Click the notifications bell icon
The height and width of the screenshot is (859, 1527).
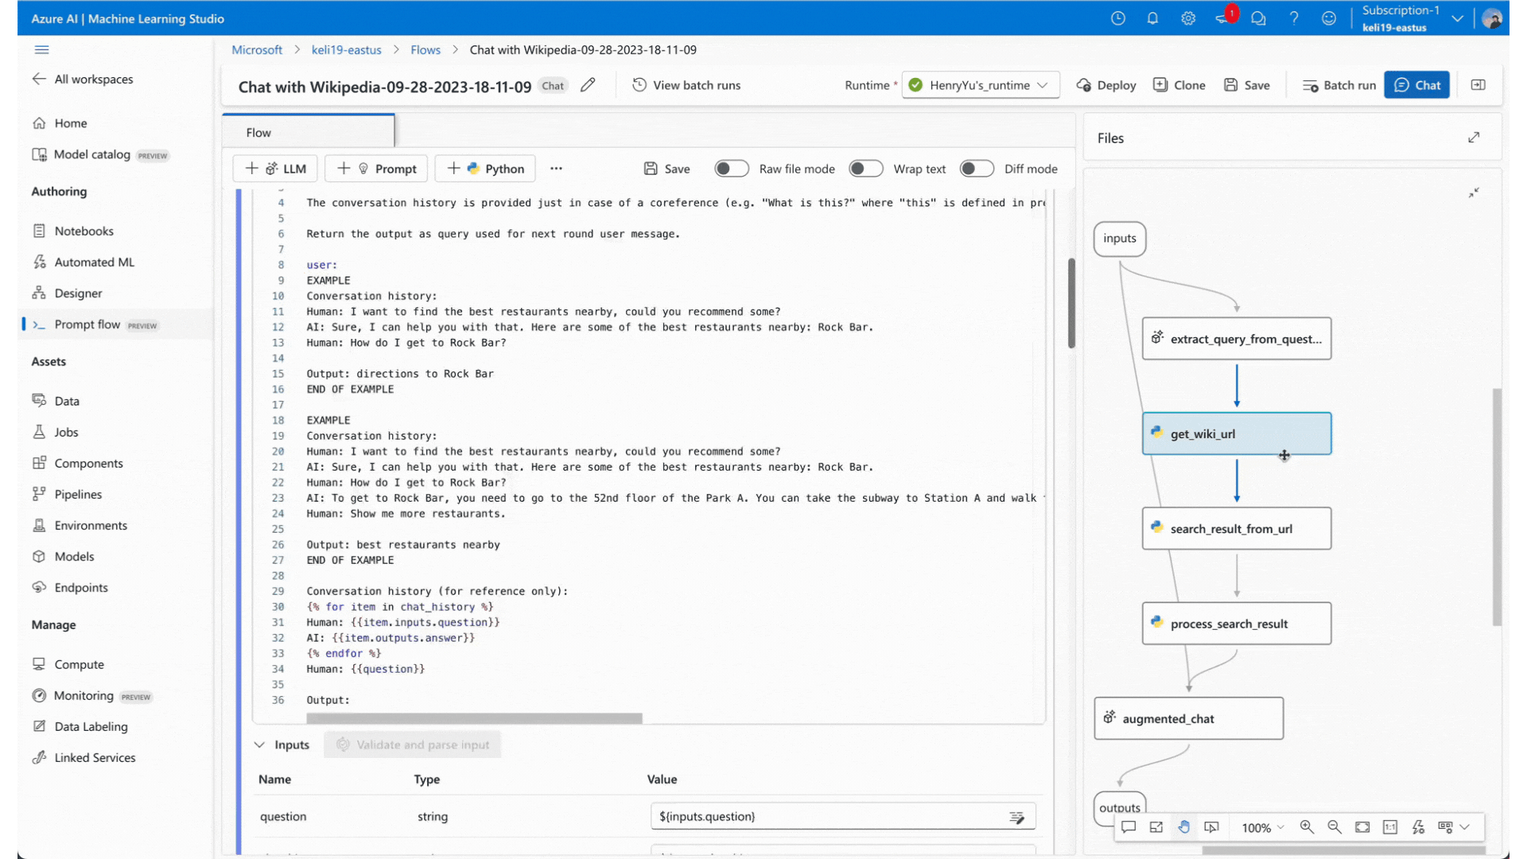pos(1152,18)
